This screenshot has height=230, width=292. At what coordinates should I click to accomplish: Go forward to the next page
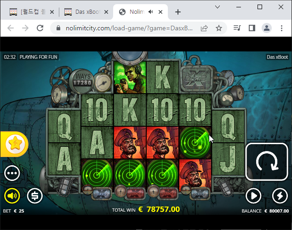click(25, 28)
